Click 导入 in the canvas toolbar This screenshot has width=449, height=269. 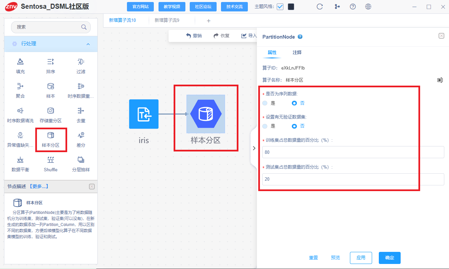[x=249, y=36]
